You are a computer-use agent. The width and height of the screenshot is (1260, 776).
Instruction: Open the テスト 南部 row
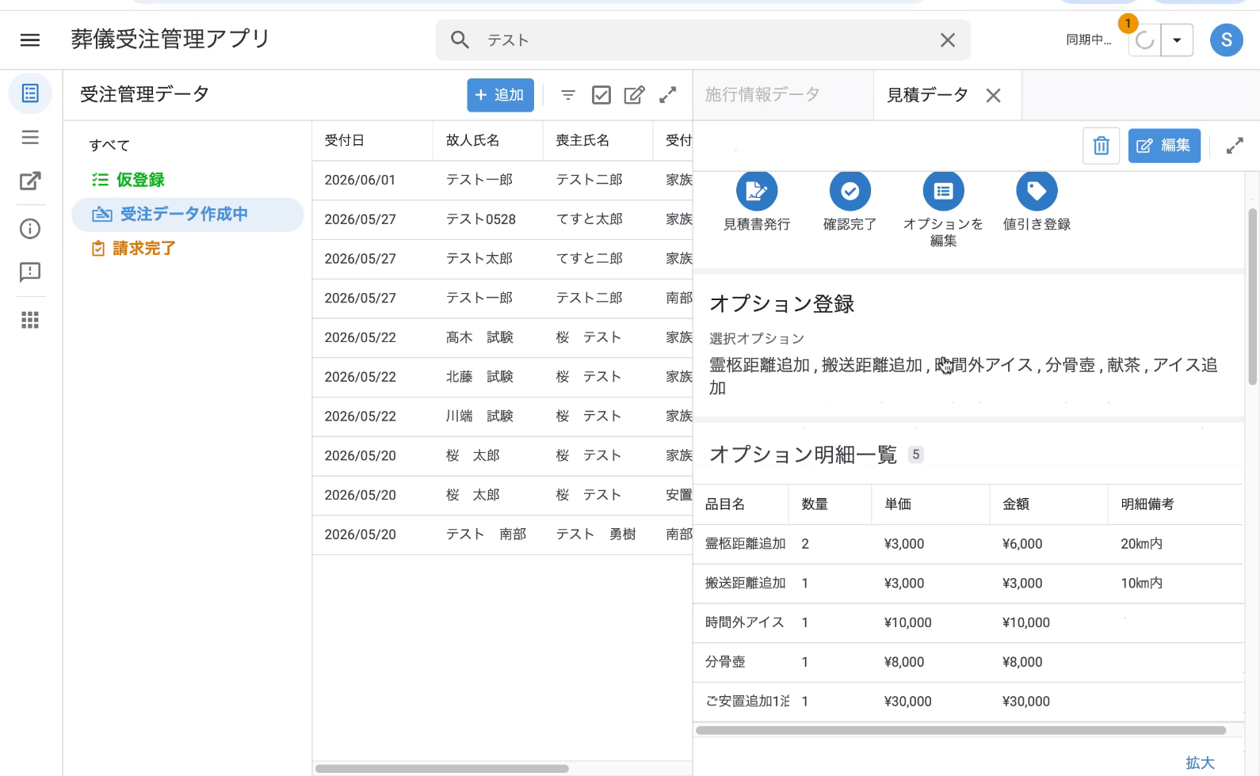point(502,534)
